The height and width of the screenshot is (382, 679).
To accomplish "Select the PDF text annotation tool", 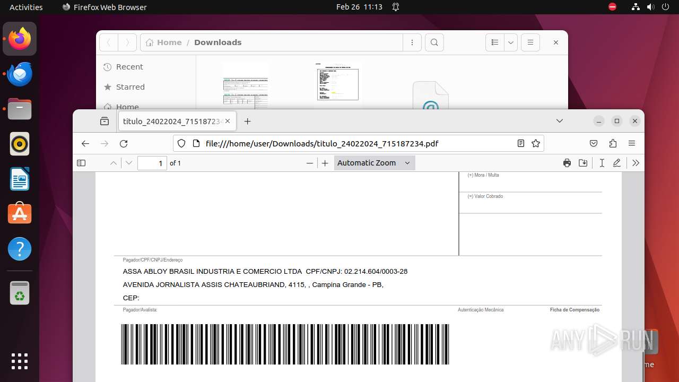I will [x=602, y=163].
